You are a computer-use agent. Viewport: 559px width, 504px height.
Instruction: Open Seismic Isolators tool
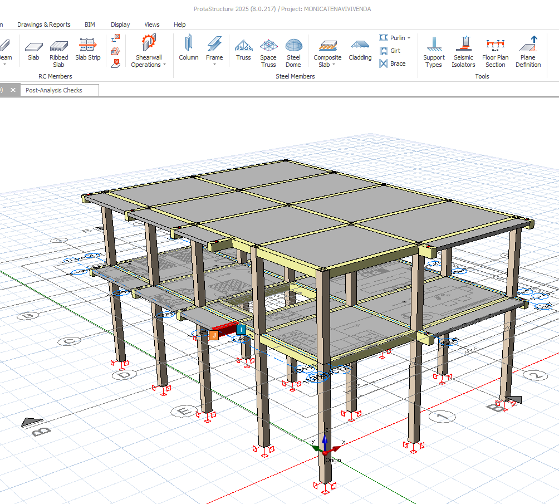click(x=463, y=50)
